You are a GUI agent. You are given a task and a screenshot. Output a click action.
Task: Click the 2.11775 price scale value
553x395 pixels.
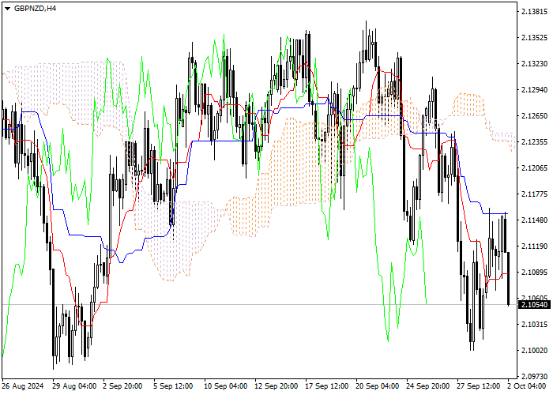coord(535,194)
